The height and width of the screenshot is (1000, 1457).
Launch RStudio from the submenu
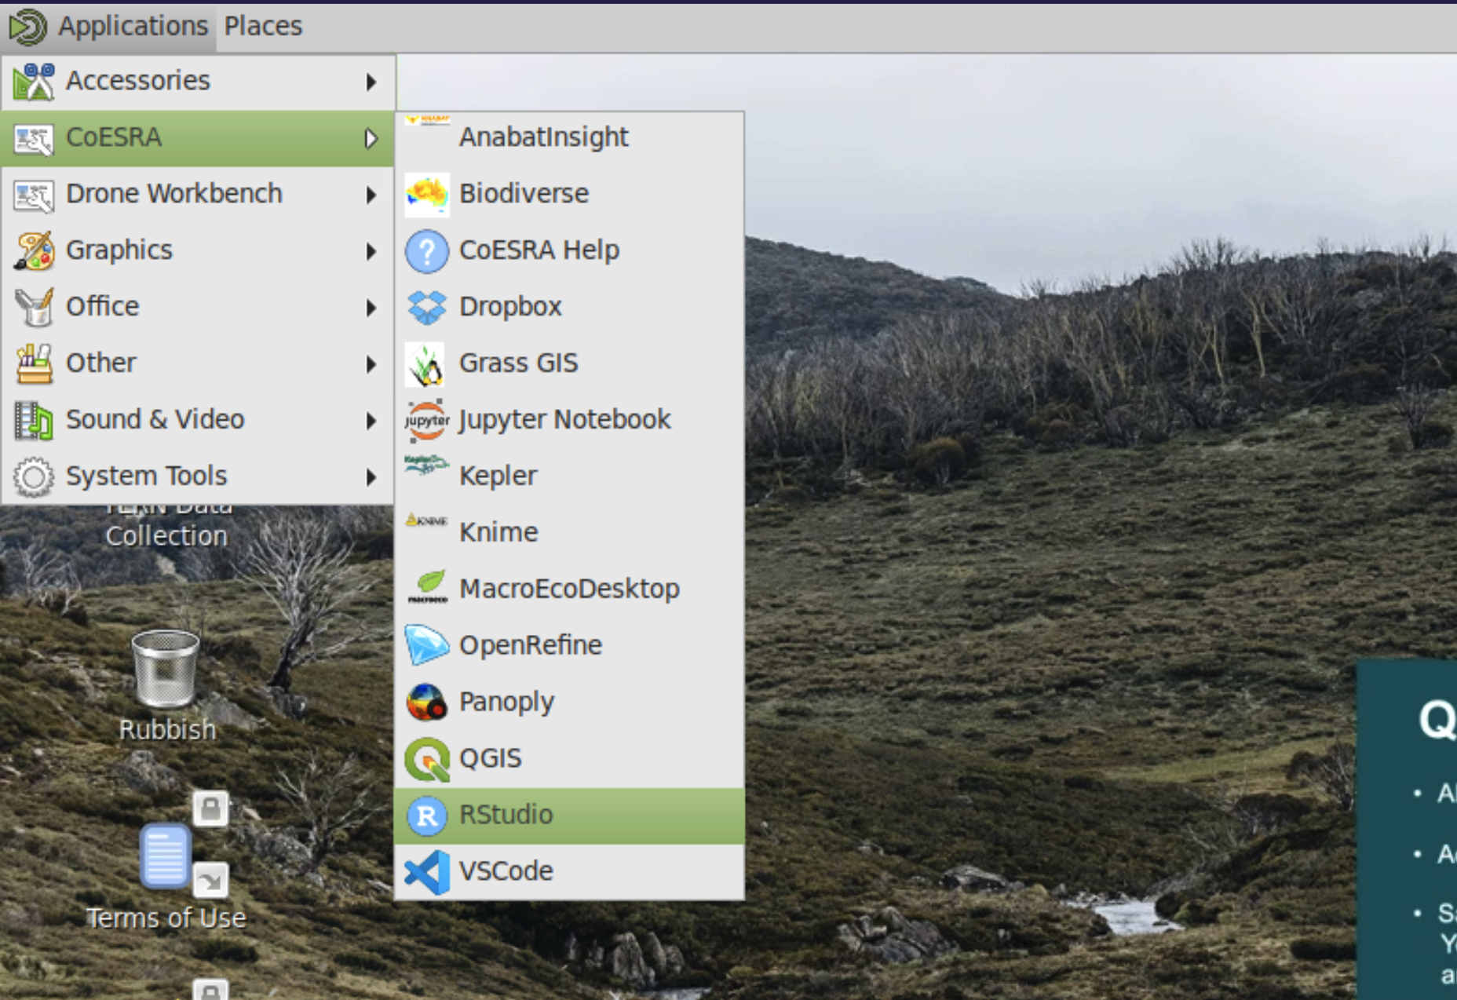(x=570, y=816)
